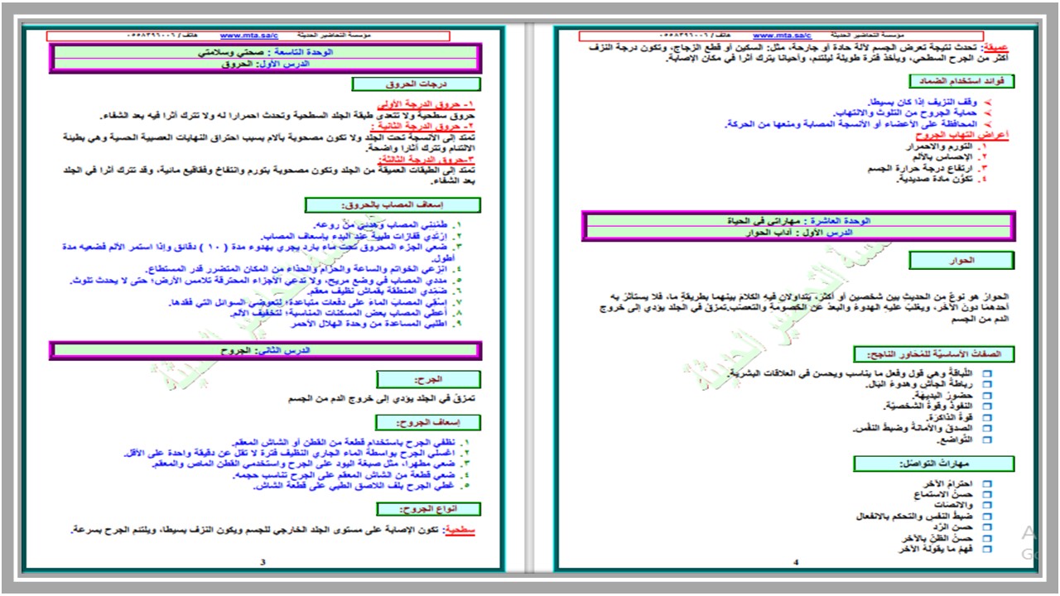1060x596 pixels.
Task: Tick the box beside "فهم ما يقوله الآخر"
Action: pyautogui.click(x=986, y=549)
